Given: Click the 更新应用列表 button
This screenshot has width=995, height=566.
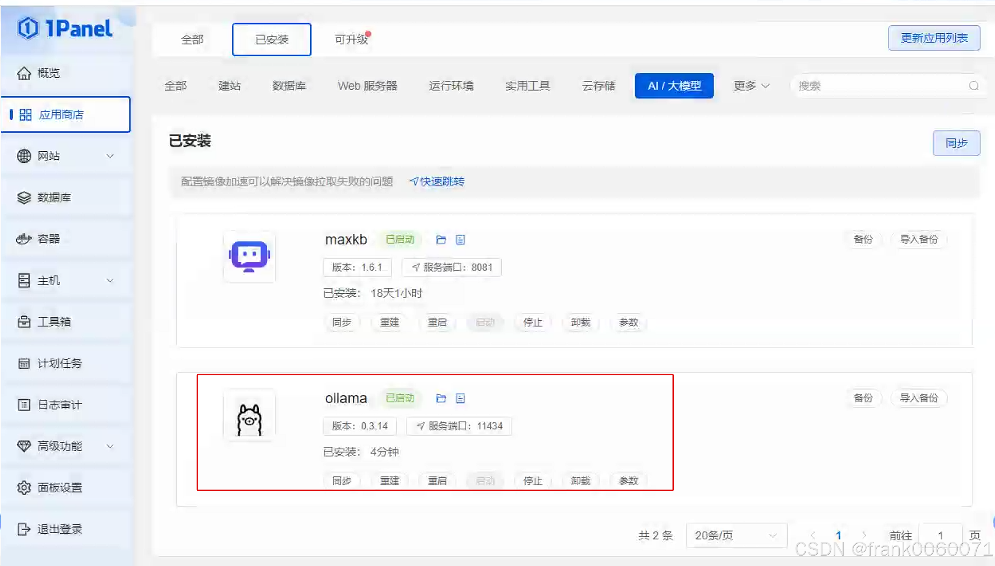Looking at the screenshot, I should 933,38.
